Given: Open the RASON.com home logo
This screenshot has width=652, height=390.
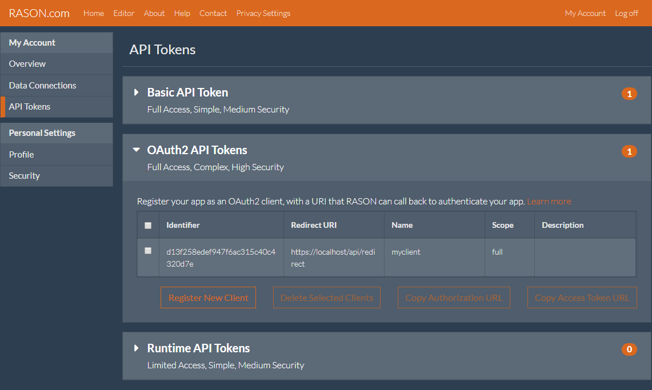Looking at the screenshot, I should click(x=38, y=13).
